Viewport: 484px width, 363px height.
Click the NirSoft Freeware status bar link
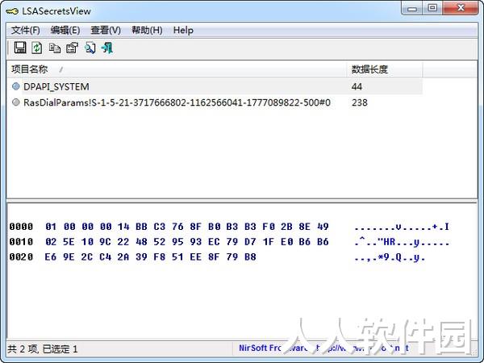(x=324, y=348)
